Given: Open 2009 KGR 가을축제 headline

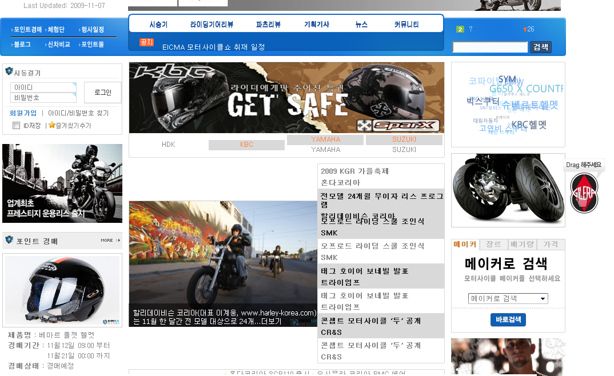Looking at the screenshot, I should 355,171.
